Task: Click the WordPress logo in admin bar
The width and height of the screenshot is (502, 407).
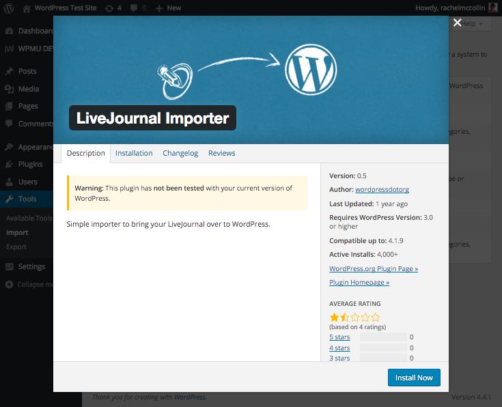Action: coord(9,8)
